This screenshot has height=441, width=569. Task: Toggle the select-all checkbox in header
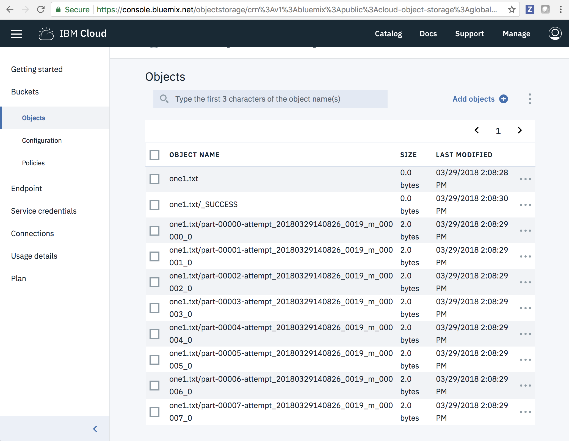pyautogui.click(x=154, y=155)
